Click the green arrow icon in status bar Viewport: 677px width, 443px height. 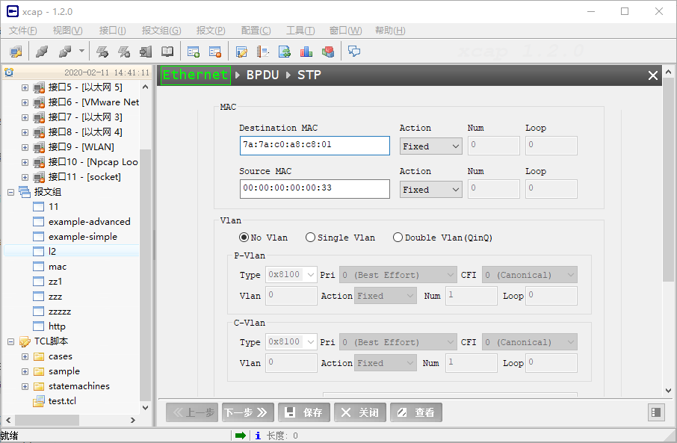[241, 436]
